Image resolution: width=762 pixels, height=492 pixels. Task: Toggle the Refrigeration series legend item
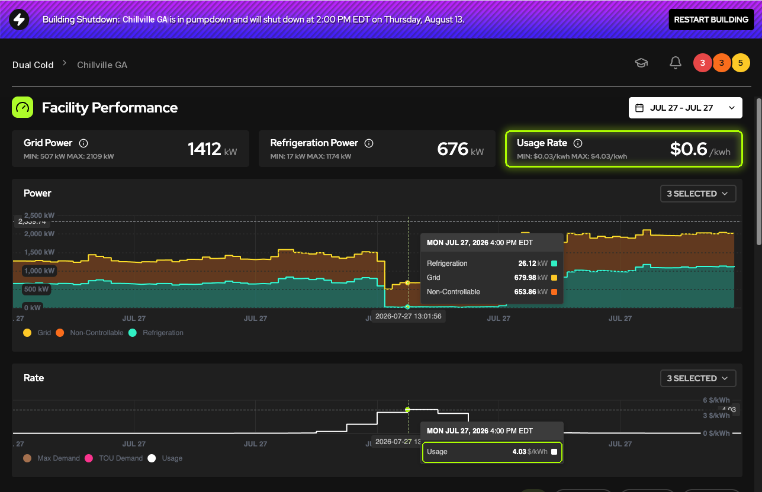(156, 333)
